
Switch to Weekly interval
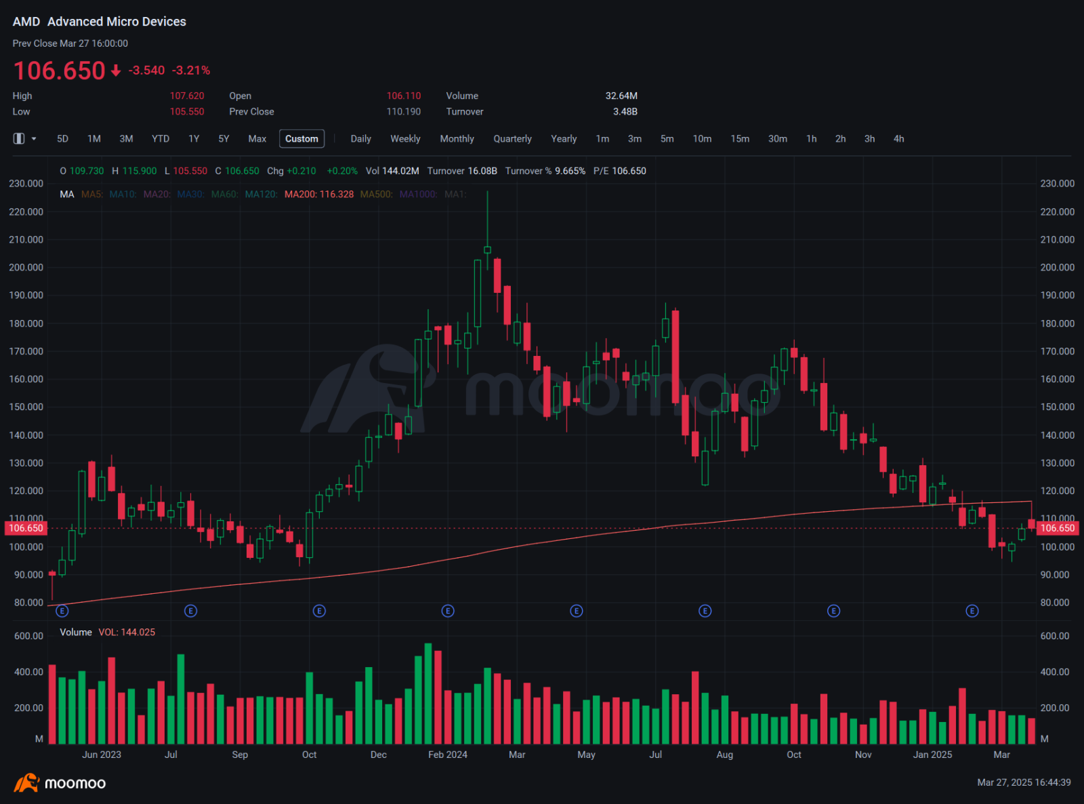tap(405, 139)
